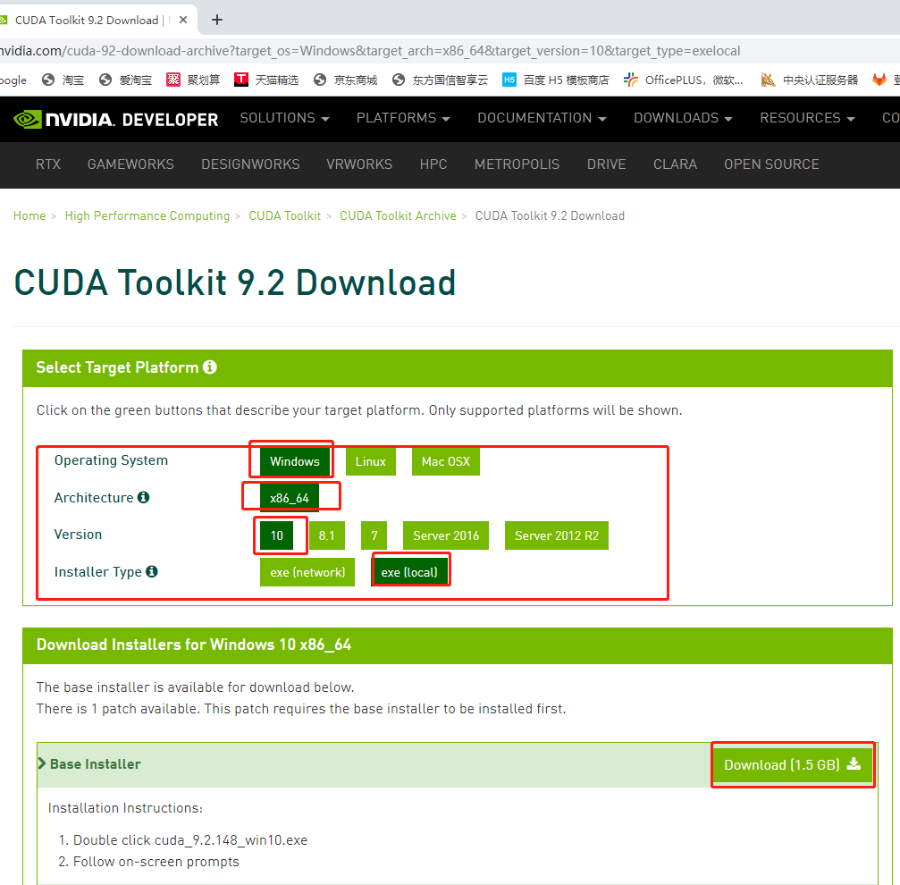Select Windows version 8.1
Image resolution: width=900 pixels, height=885 pixels.
tap(326, 535)
